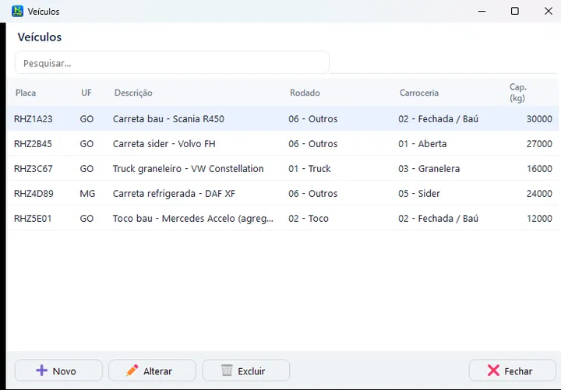Image resolution: width=561 pixels, height=390 pixels.
Task: Click Truck graneleiro - VW Constellation description
Action: [x=189, y=169]
